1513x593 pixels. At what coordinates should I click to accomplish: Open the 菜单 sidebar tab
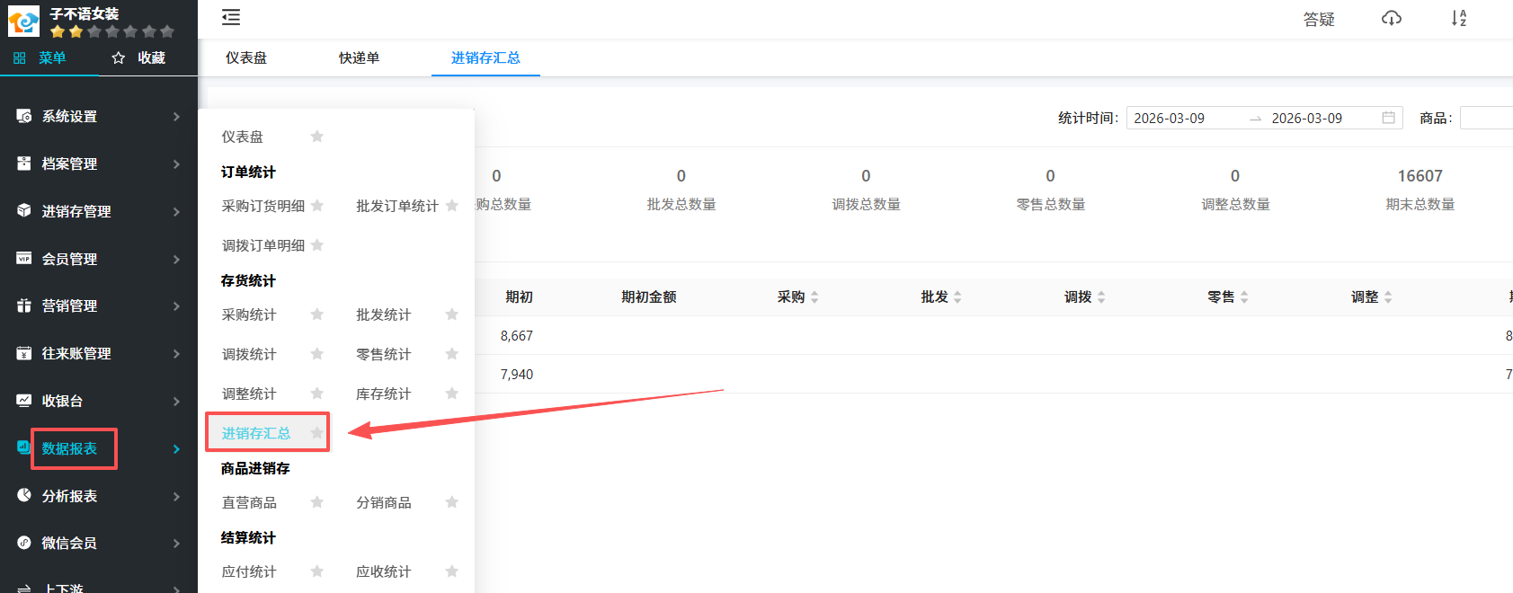coord(49,58)
